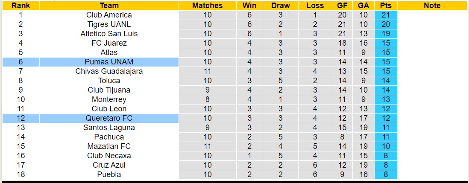Click the Rank column header

[x=20, y=6]
